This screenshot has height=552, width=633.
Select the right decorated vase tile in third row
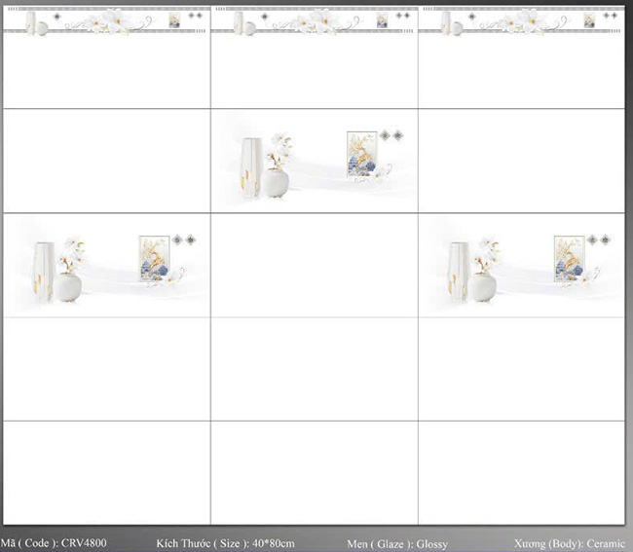point(522,265)
